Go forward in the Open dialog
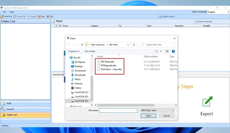The width and height of the screenshot is (230, 133). 74,45
